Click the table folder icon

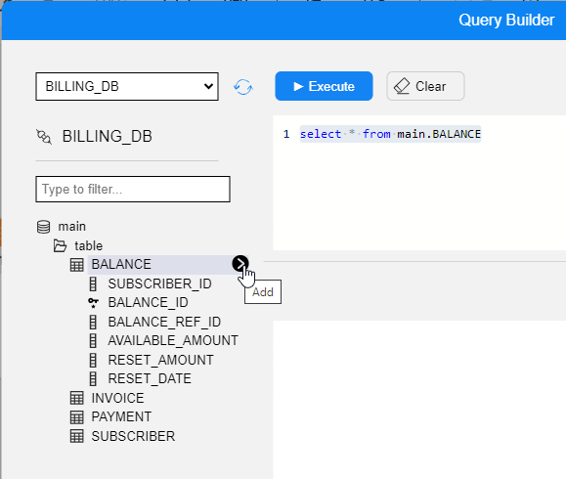(60, 245)
